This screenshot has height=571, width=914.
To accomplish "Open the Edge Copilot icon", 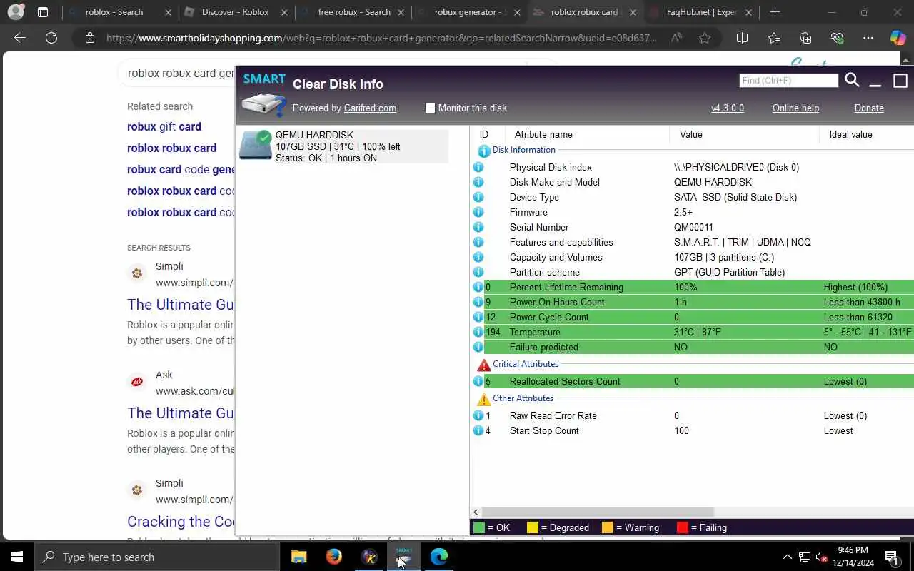I will 898,38.
